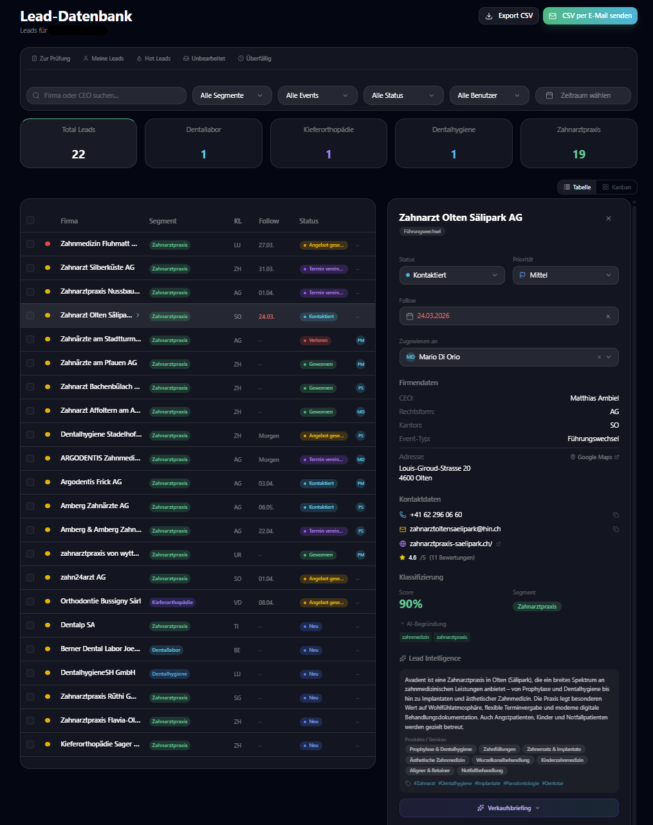Viewport: 653px width, 825px height.
Task: Expand the Alle Status filter
Action: [403, 95]
